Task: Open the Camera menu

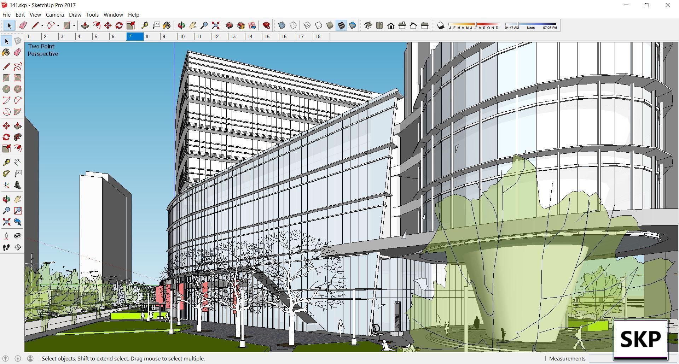Action: tap(55, 15)
